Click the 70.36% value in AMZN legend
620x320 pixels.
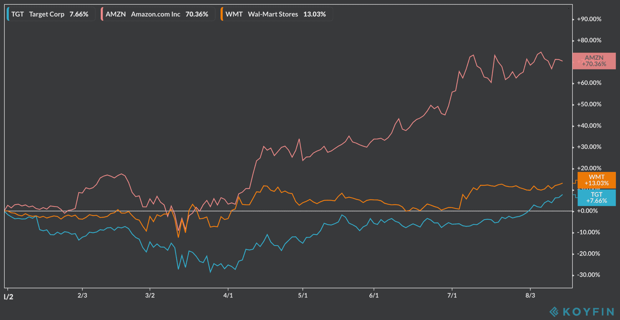coord(197,14)
